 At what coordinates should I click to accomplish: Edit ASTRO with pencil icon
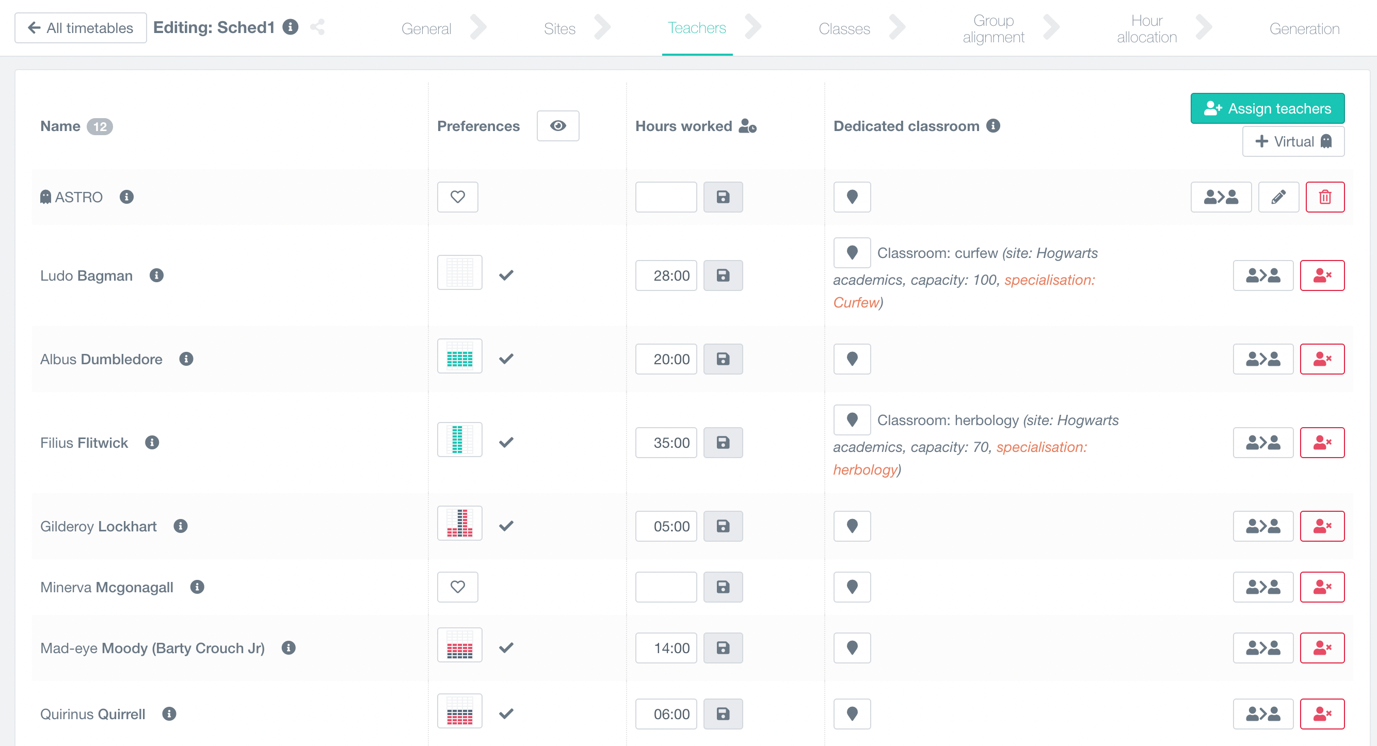coord(1277,197)
